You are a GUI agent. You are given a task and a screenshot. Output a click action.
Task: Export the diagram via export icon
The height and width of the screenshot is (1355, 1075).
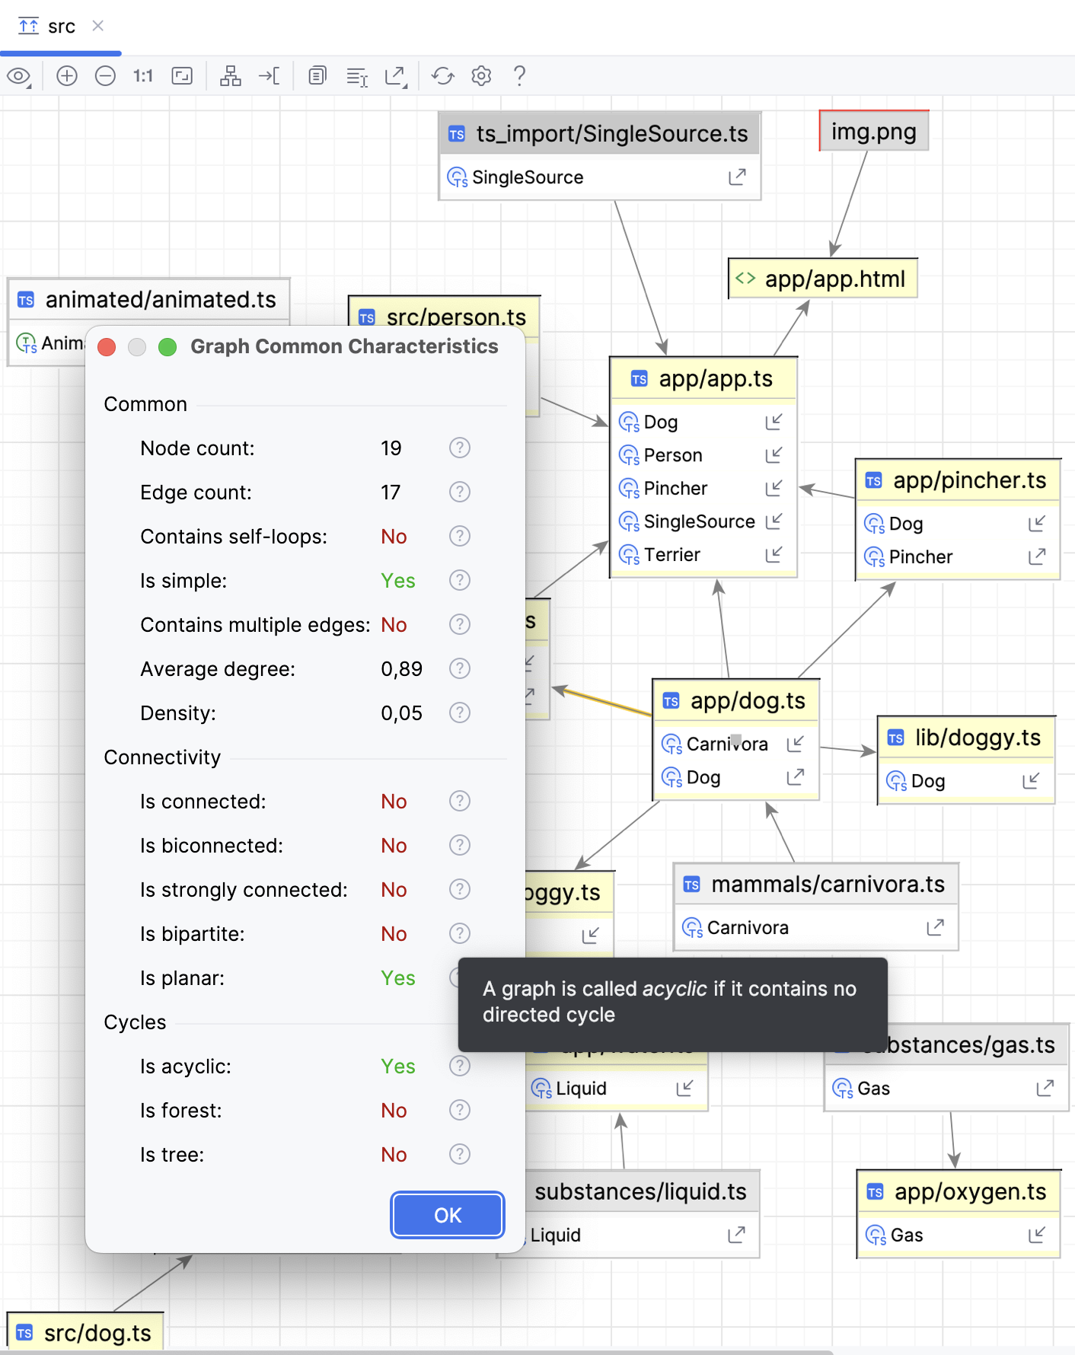point(396,76)
